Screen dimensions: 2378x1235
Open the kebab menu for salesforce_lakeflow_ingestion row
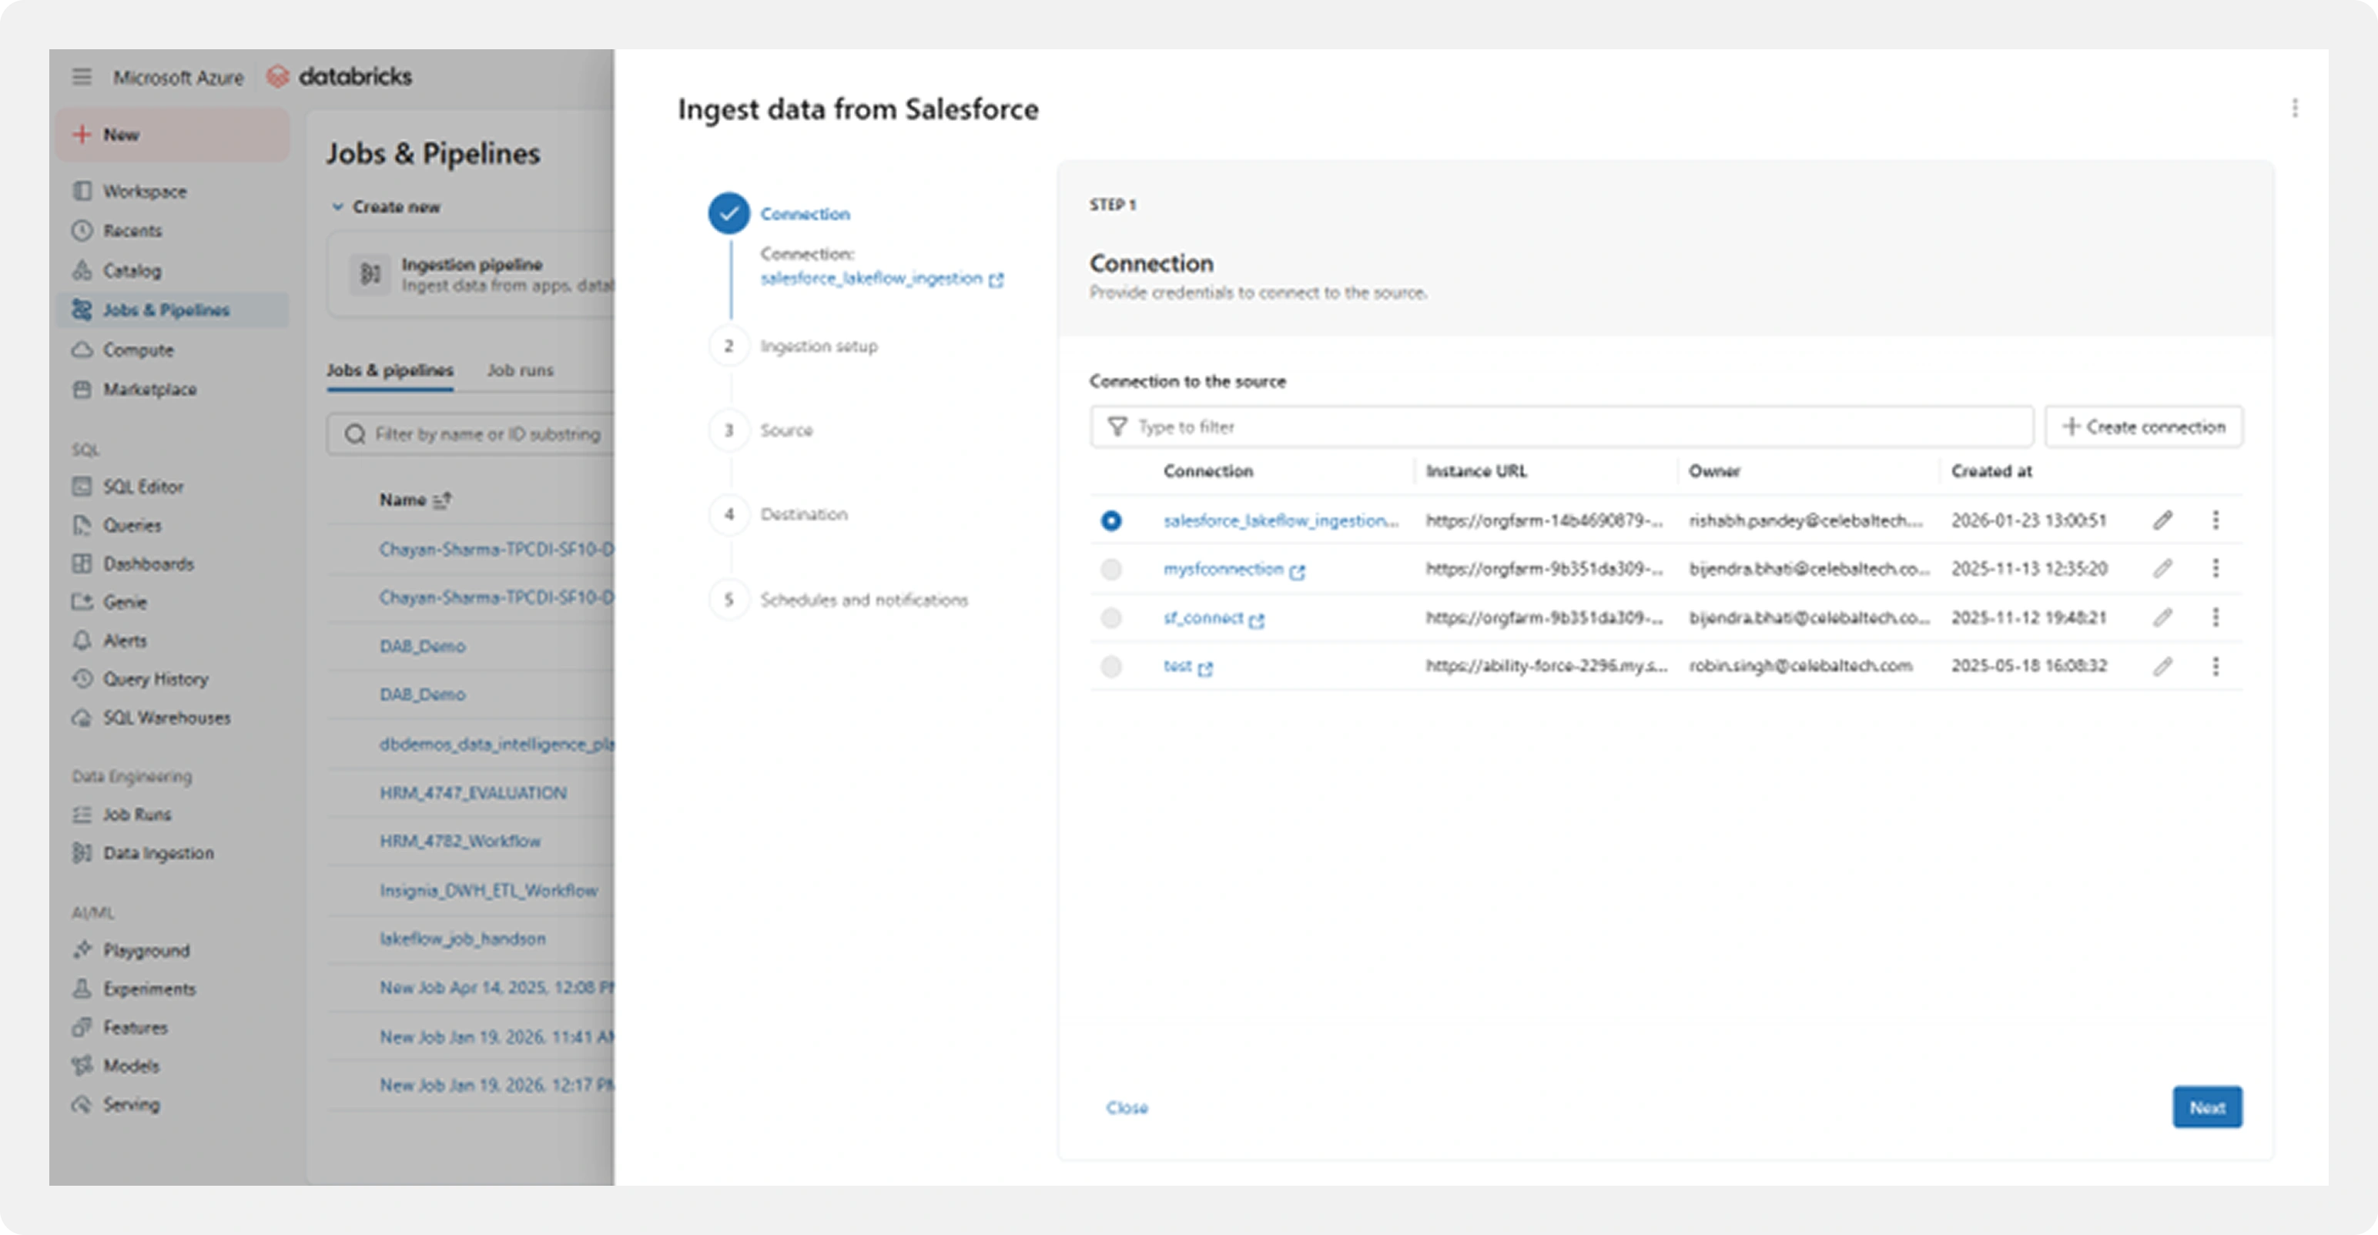click(2216, 520)
